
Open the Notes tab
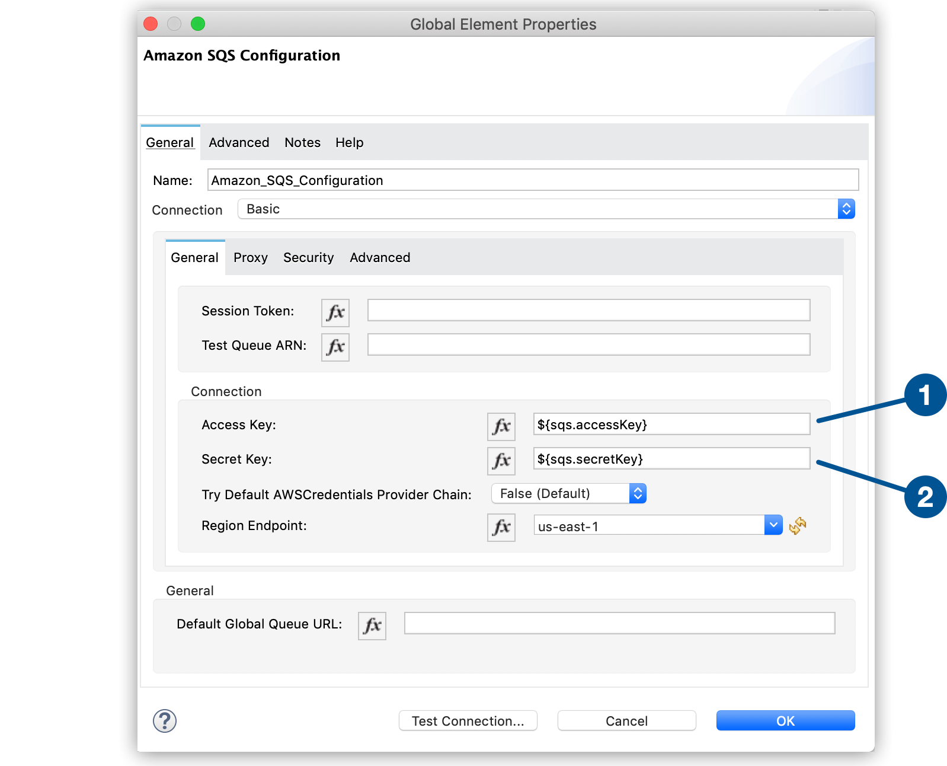click(x=302, y=143)
